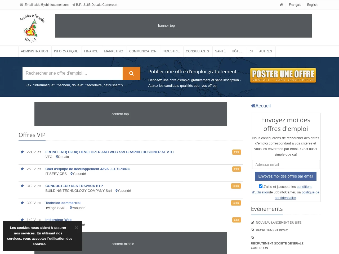Click the star icon beside 258 Vues
Viewport: 339px width, 254px height.
[x=22, y=169]
